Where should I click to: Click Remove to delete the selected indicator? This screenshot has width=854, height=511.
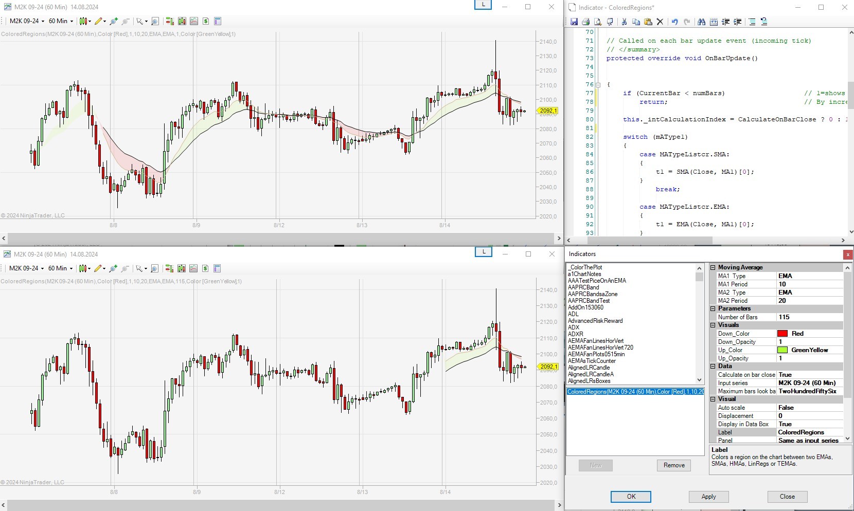(674, 465)
